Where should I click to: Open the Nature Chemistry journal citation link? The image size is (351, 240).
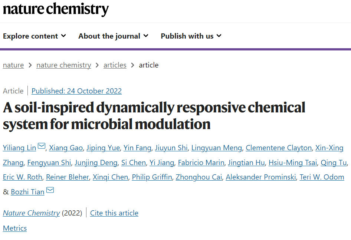point(31,213)
